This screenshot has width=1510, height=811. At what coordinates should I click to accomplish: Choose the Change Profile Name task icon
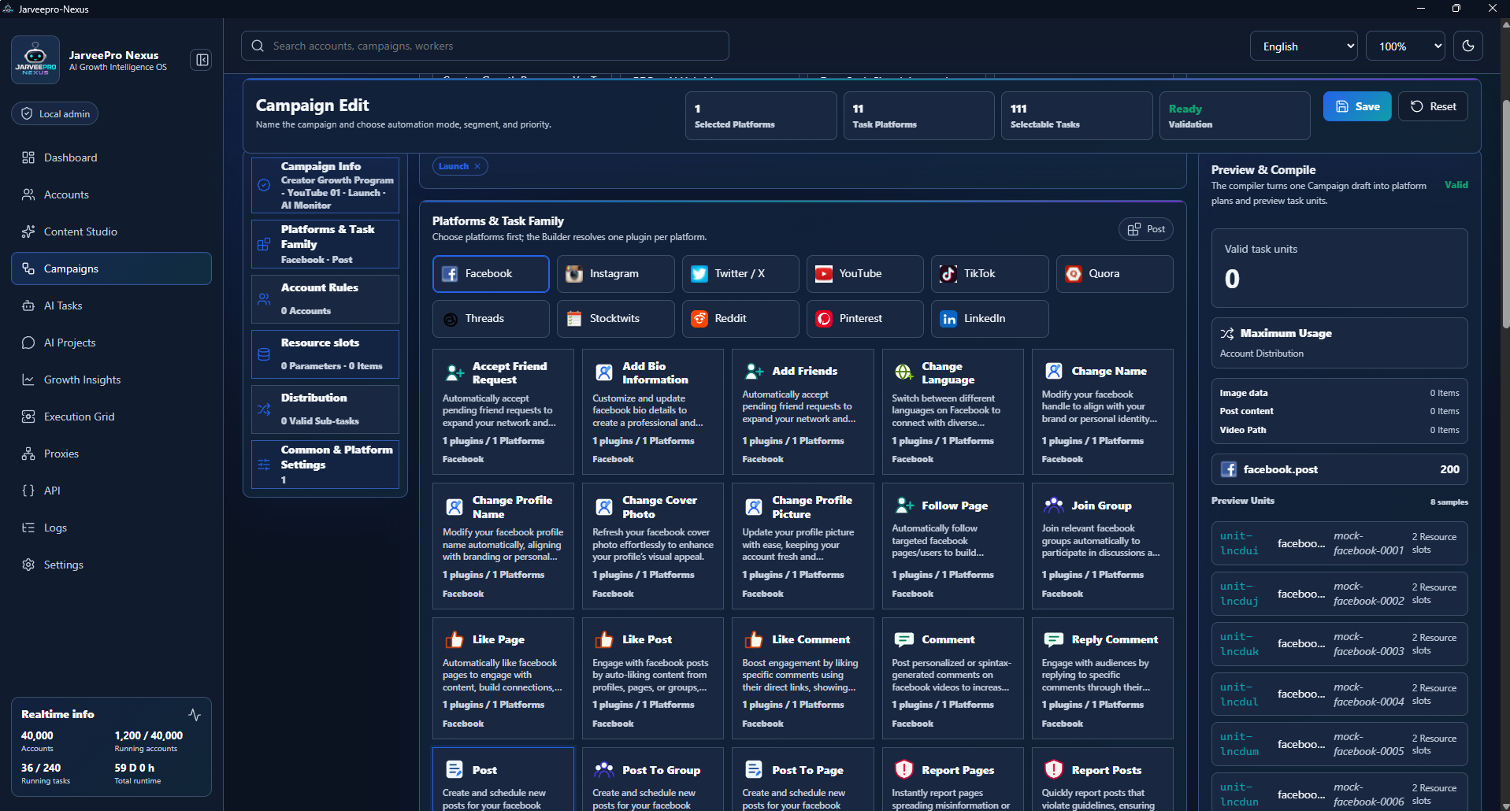[454, 507]
